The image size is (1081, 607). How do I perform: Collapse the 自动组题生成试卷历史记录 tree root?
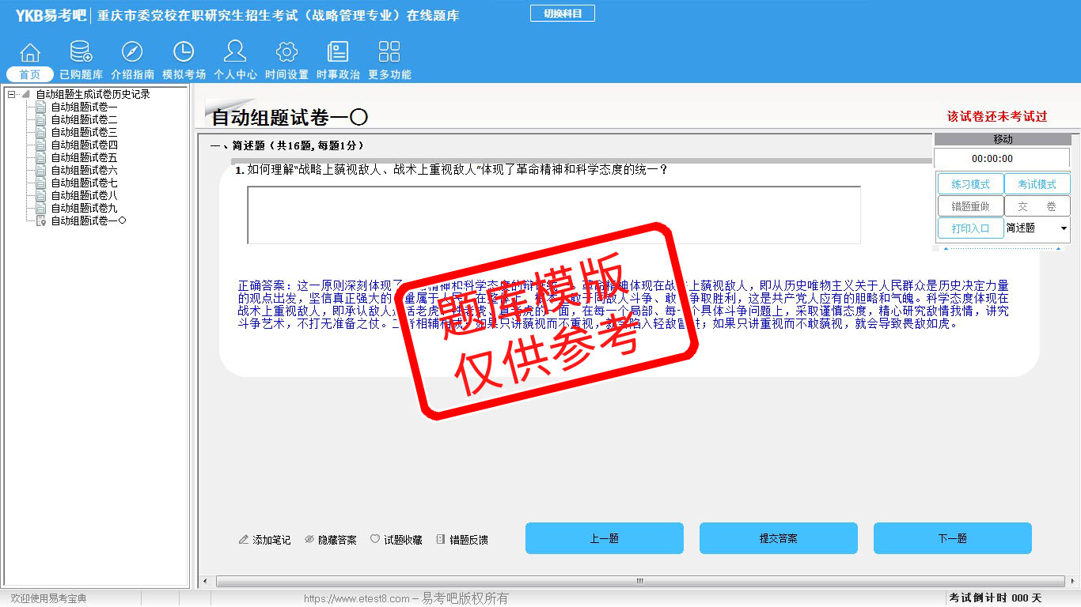(x=12, y=94)
